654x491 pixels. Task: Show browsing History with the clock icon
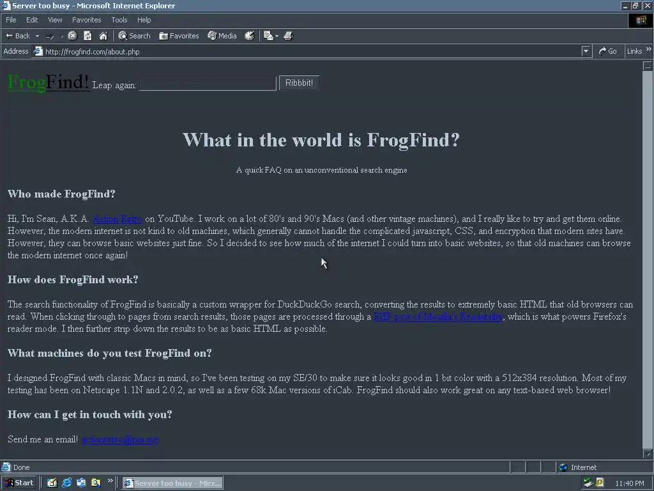250,36
